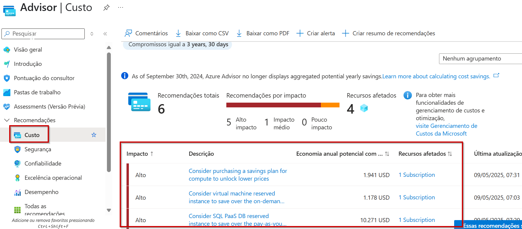This screenshot has width=522, height=229.
Task: Open Assessments (Versão Prévia)
Action: [x=49, y=106]
